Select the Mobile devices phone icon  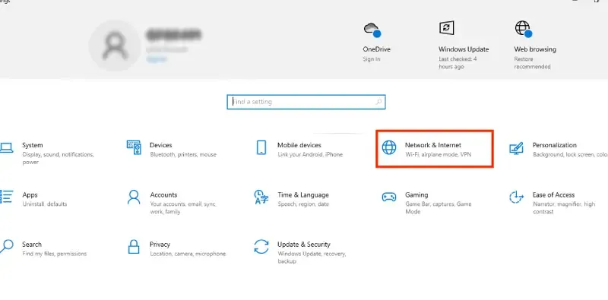(261, 147)
